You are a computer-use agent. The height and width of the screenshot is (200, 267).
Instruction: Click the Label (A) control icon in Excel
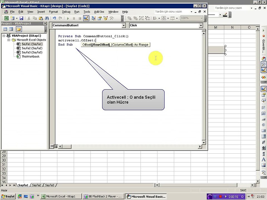click(x=264, y=159)
